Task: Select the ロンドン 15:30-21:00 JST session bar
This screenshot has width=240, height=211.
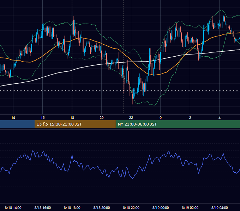Action: [x=75, y=124]
